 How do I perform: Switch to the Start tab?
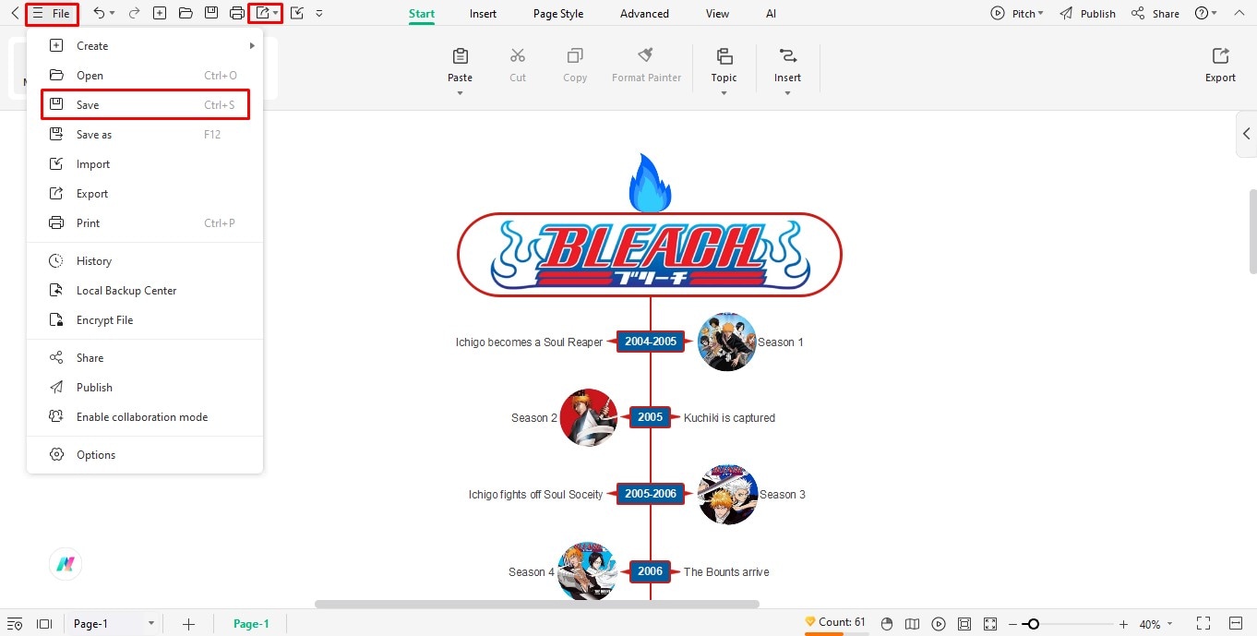[422, 14]
